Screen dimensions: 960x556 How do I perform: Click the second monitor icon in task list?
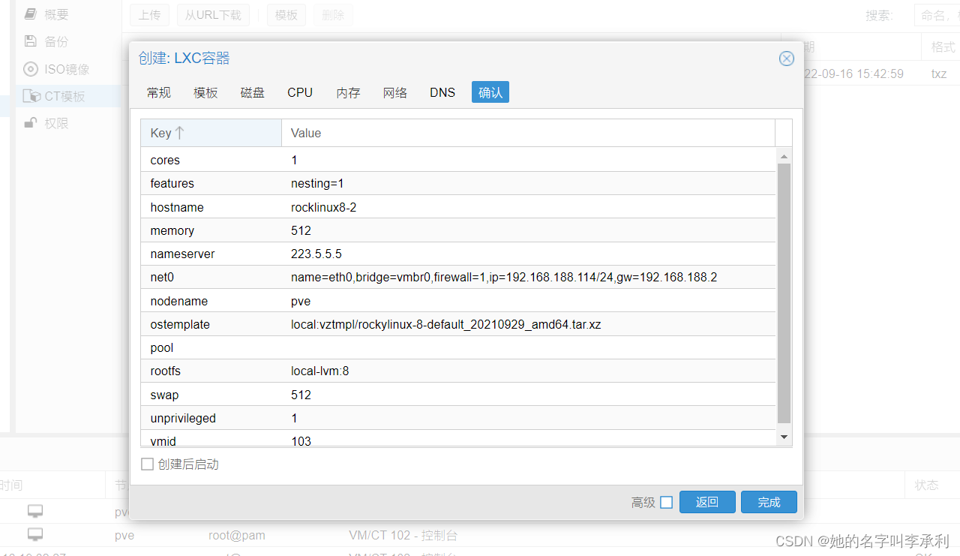pos(34,535)
